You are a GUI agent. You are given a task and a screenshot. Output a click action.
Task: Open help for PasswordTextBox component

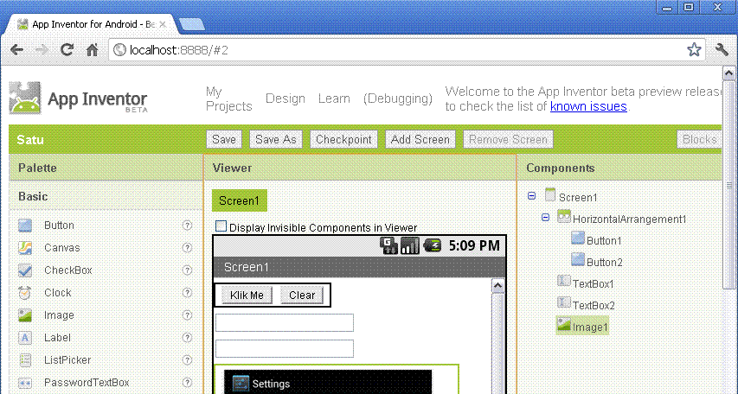click(x=188, y=383)
